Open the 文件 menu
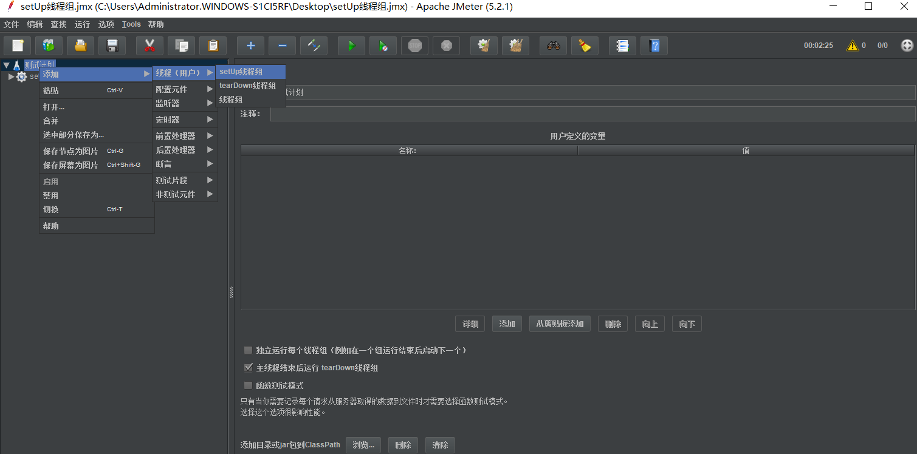Image resolution: width=917 pixels, height=454 pixels. click(12, 24)
